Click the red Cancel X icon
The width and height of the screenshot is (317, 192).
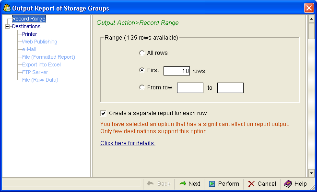coord(251,184)
